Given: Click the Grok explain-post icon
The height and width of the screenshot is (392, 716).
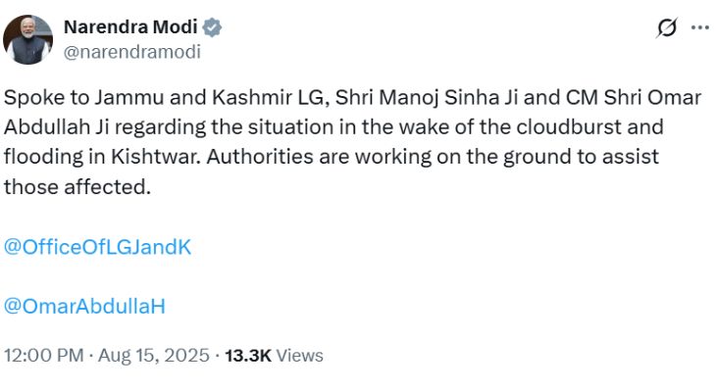Looking at the screenshot, I should click(x=667, y=28).
